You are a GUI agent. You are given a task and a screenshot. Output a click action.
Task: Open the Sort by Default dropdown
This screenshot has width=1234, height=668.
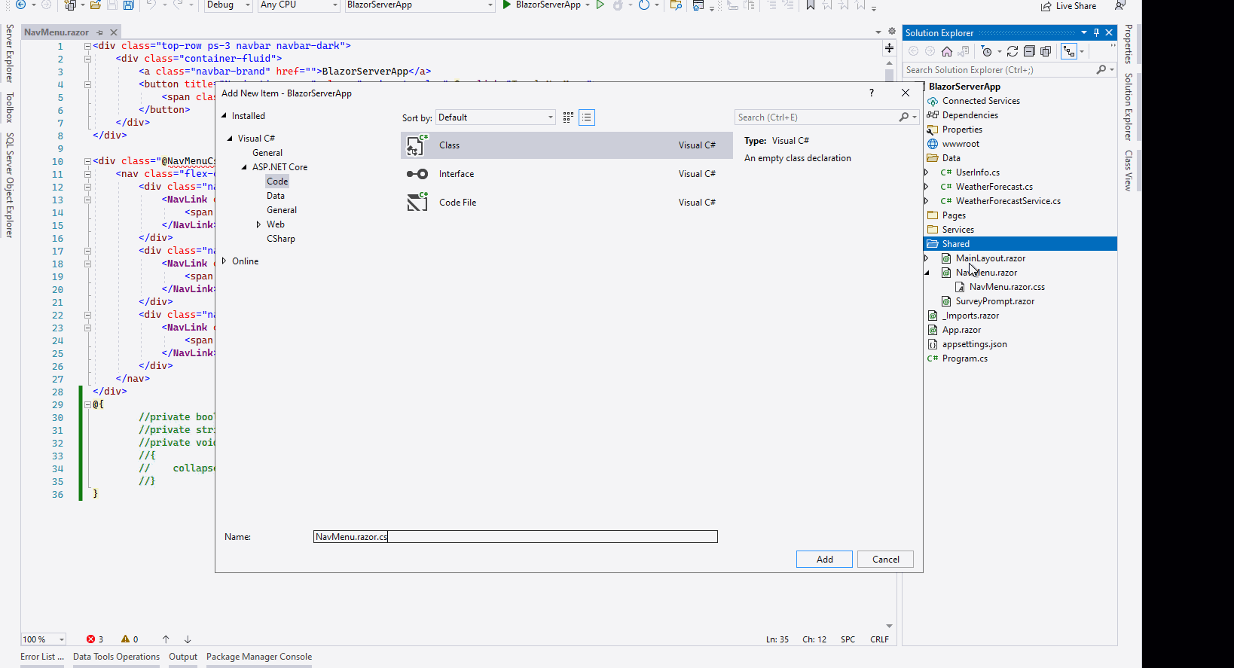coord(496,117)
